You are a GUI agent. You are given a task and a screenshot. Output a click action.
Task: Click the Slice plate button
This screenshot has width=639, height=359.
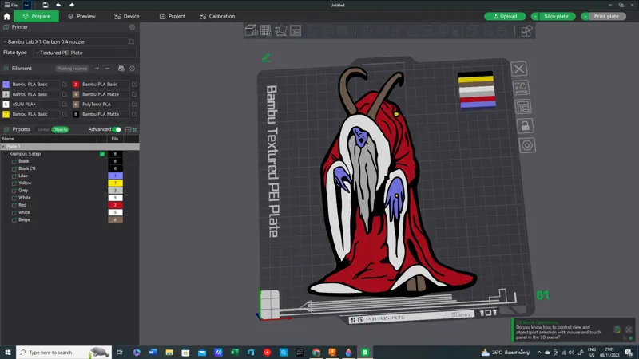coord(557,16)
